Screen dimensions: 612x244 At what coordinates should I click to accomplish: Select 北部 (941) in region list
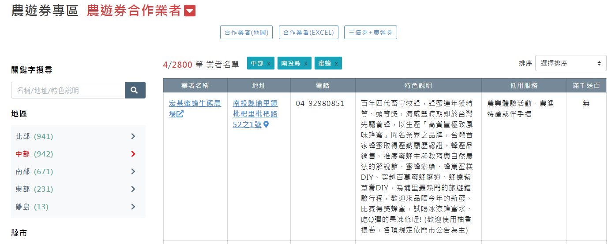coord(34,136)
